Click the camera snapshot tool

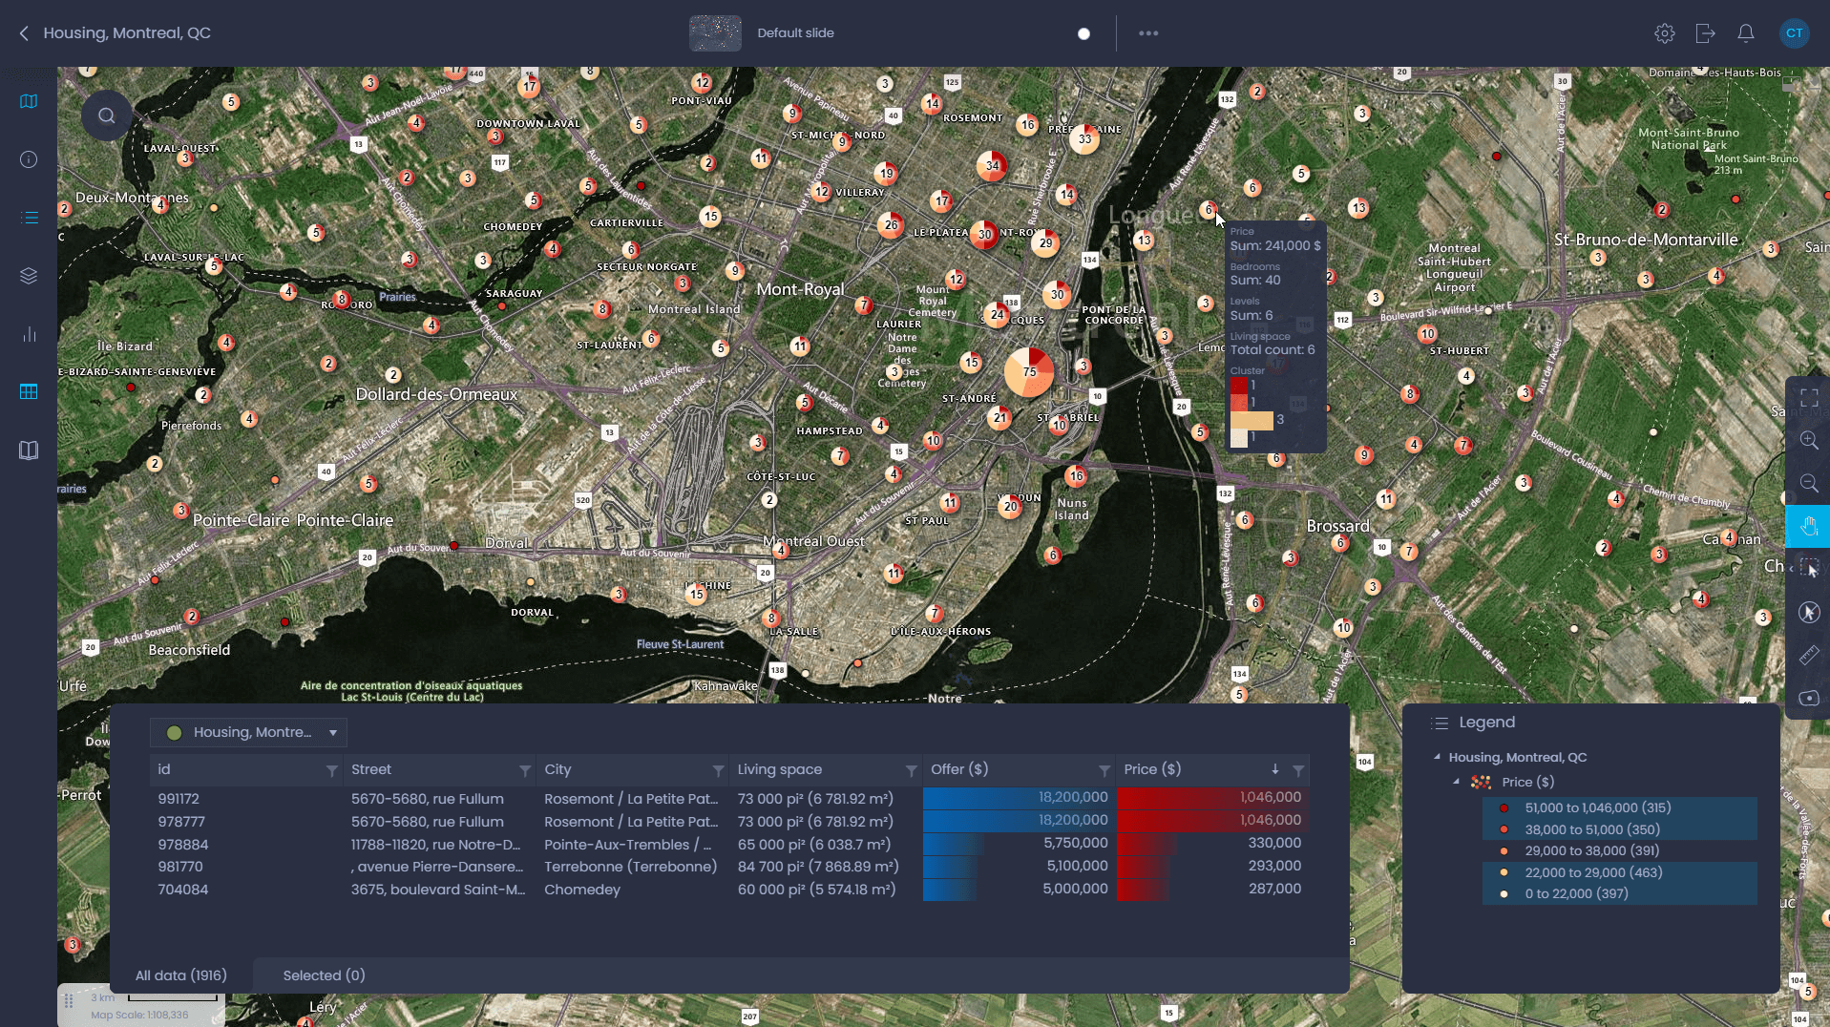(x=1809, y=698)
